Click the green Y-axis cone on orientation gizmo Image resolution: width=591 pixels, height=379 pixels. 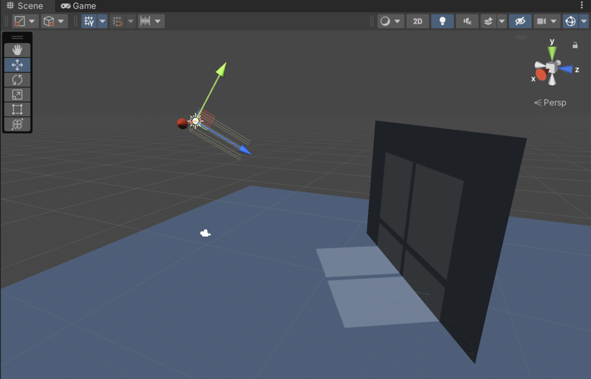pyautogui.click(x=552, y=53)
